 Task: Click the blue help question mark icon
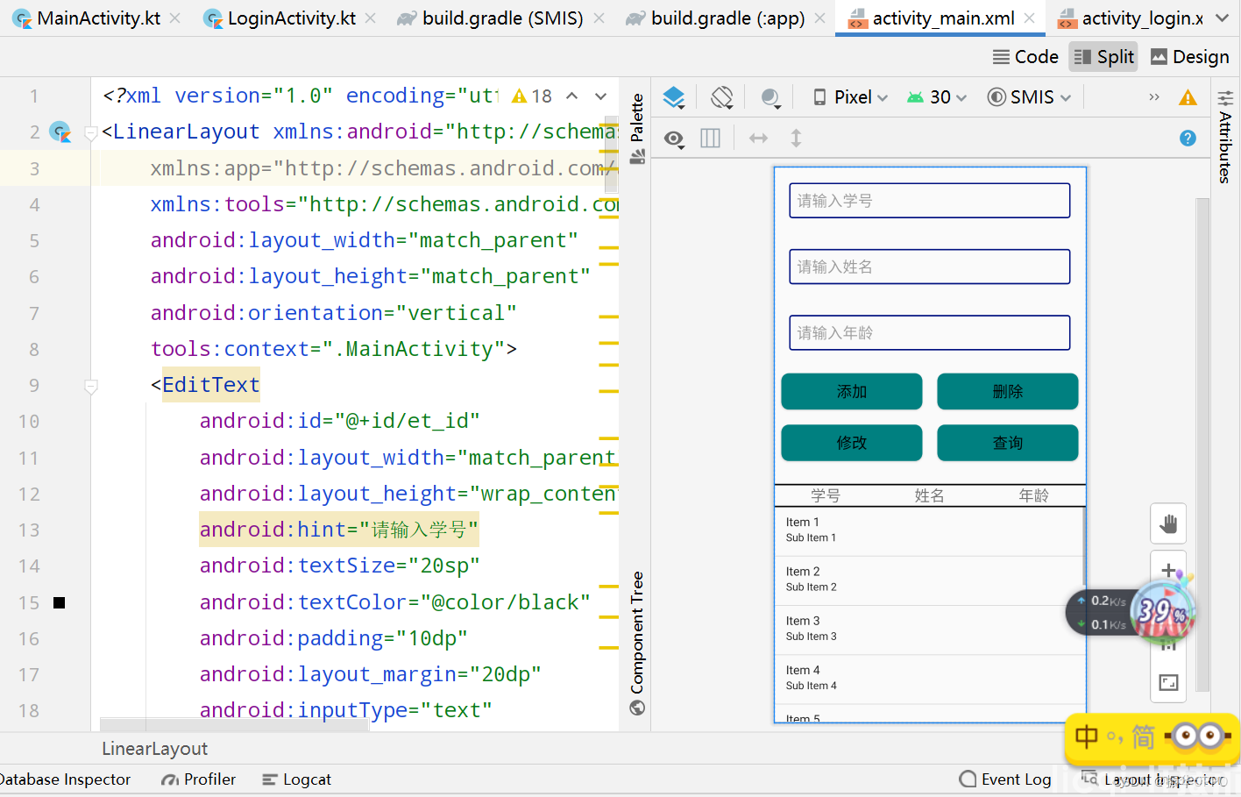point(1188,138)
